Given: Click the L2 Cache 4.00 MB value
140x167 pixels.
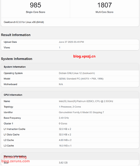Looking at the screenshot, I should 65,140.
